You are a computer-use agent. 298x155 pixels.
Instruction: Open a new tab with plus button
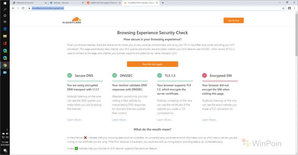[x=163, y=3]
